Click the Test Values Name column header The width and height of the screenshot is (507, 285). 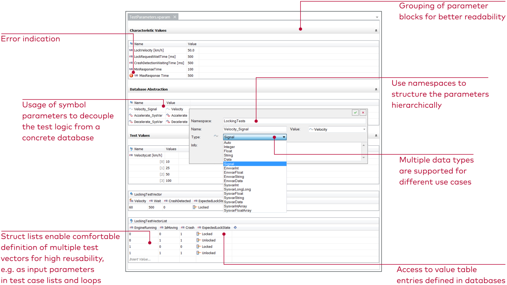pos(147,149)
